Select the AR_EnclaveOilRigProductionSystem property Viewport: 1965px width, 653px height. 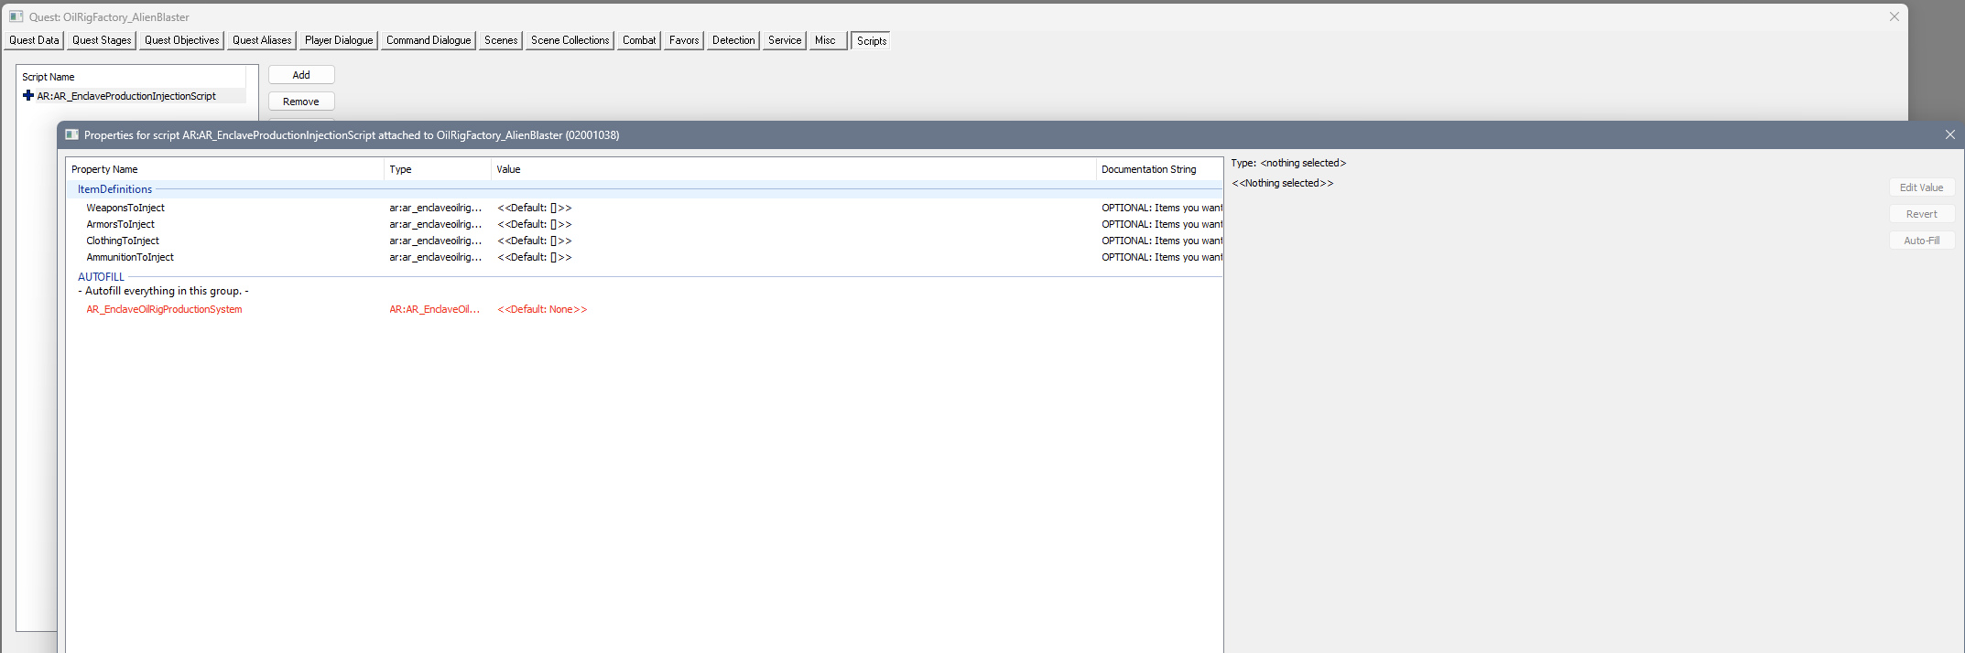[x=164, y=309]
